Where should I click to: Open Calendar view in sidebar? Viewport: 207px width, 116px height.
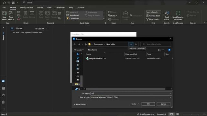coord(3,88)
